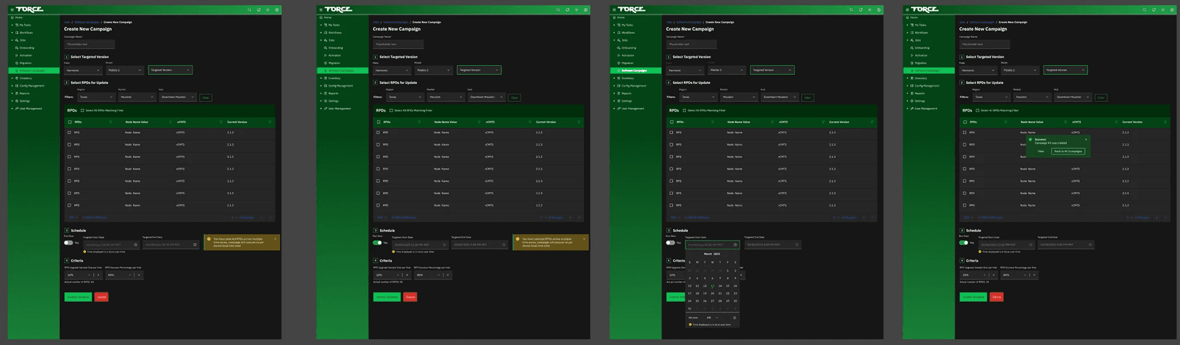
Task: Open the Hub filter Downtown Houston, leftmost screen
Action: pos(178,97)
